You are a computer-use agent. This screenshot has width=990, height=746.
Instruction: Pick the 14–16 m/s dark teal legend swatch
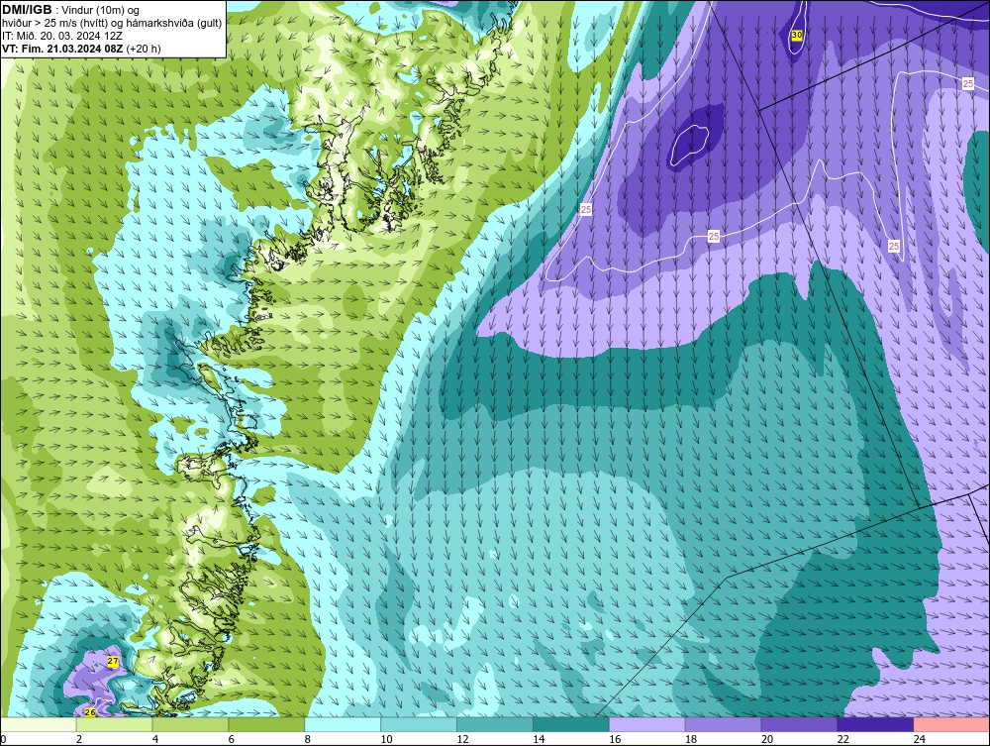point(571,724)
